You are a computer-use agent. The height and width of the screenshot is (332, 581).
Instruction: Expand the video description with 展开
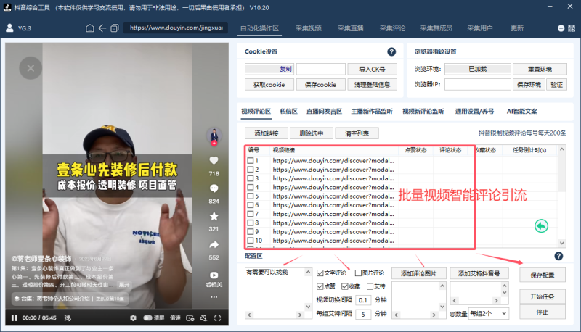pyautogui.click(x=124, y=285)
